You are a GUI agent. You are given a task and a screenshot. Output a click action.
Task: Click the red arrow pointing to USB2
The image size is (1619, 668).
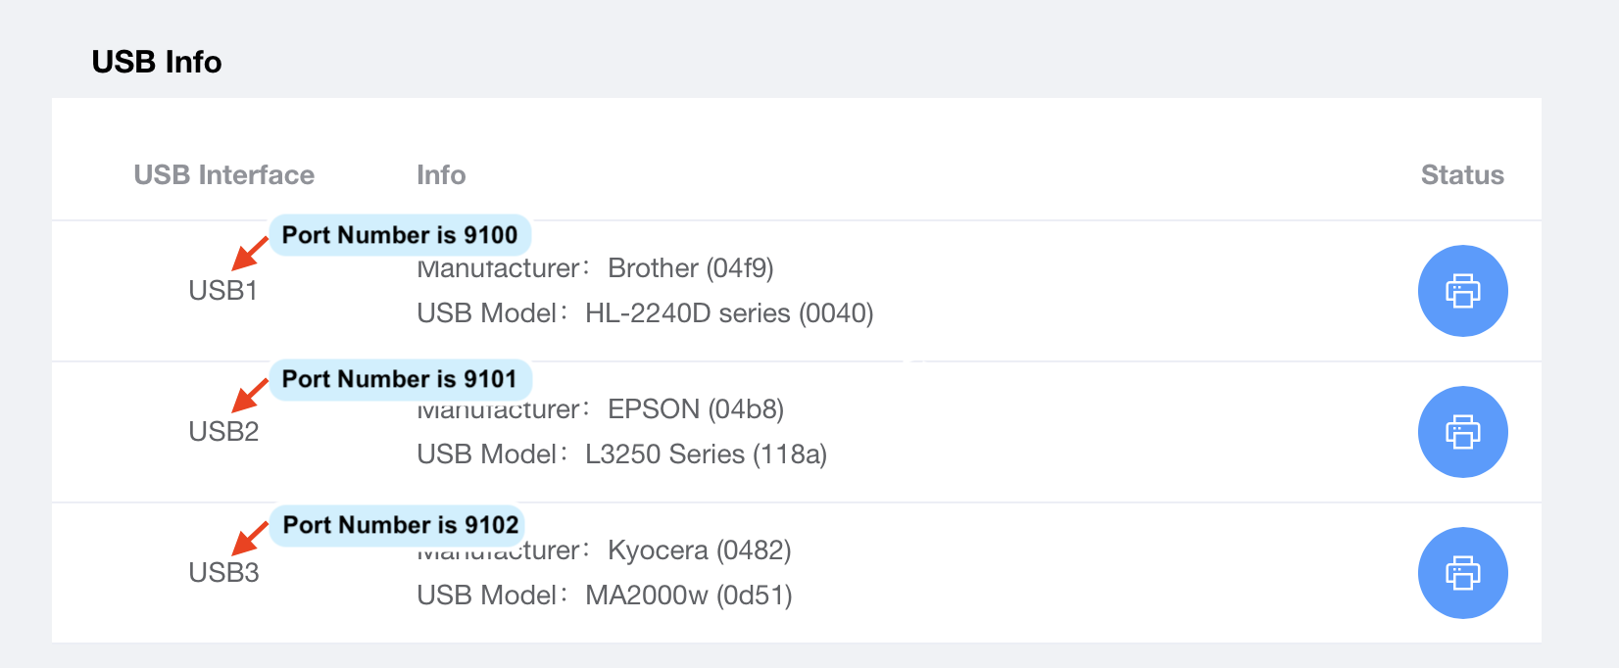point(249,396)
